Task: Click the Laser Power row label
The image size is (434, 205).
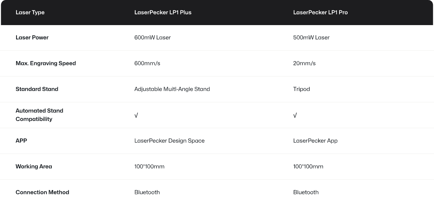Action: click(32, 38)
